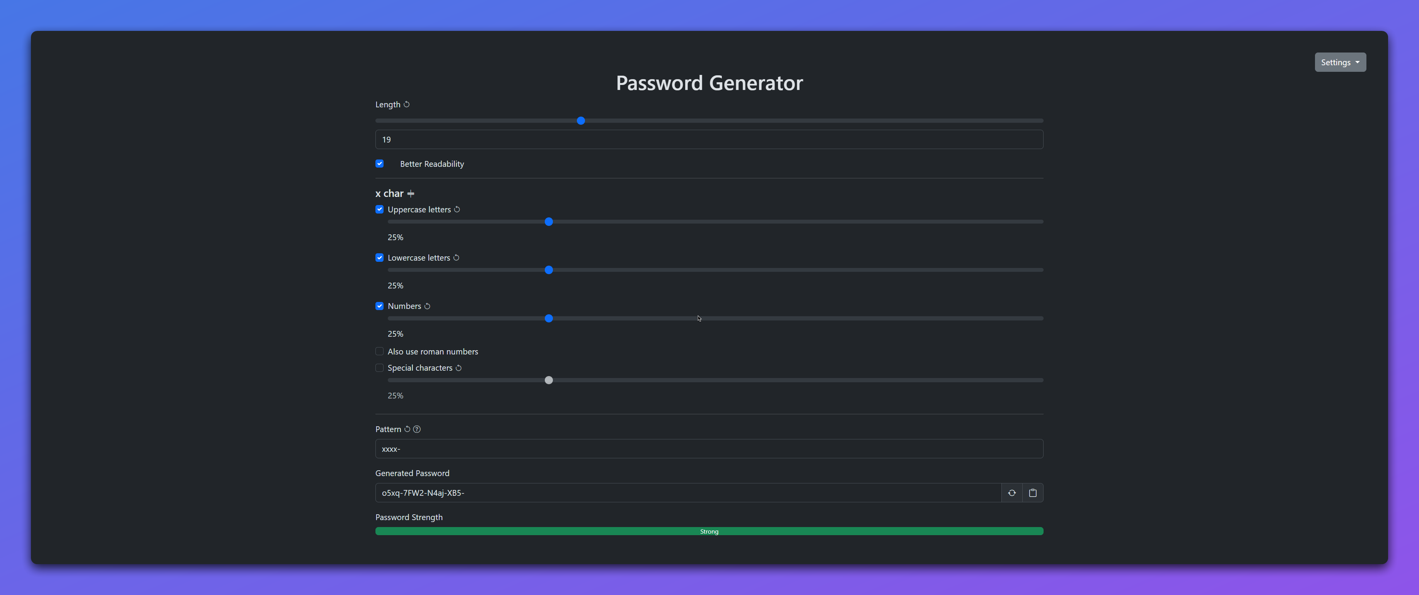Reset the Uppercase letters percentage
This screenshot has width=1419, height=595.
pos(457,210)
